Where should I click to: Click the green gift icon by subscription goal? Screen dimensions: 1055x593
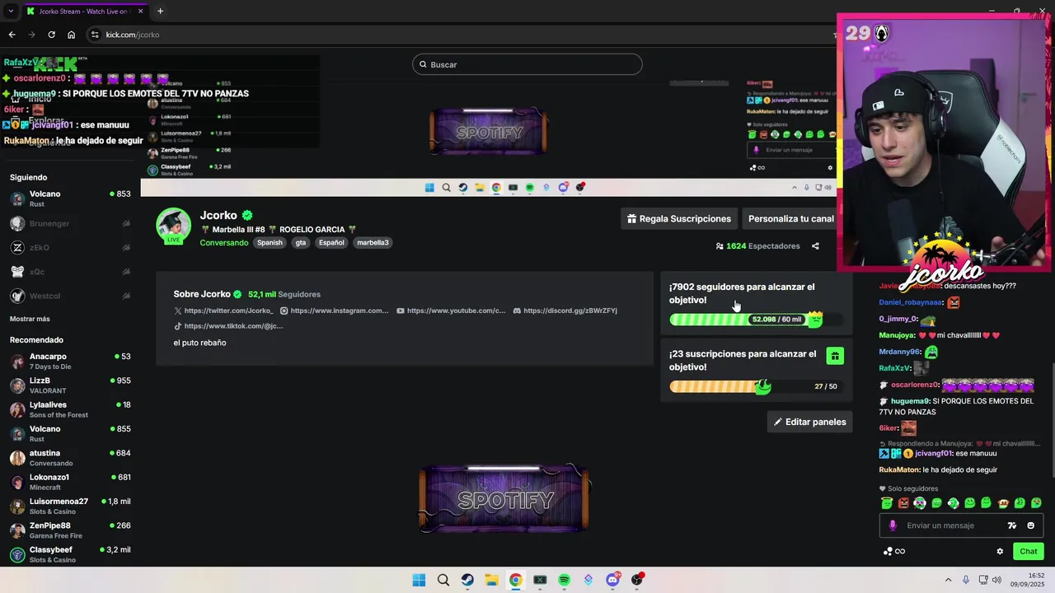[835, 356]
